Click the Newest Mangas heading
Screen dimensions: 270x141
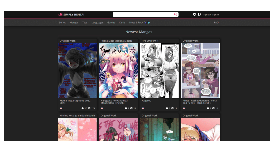[x=139, y=32]
